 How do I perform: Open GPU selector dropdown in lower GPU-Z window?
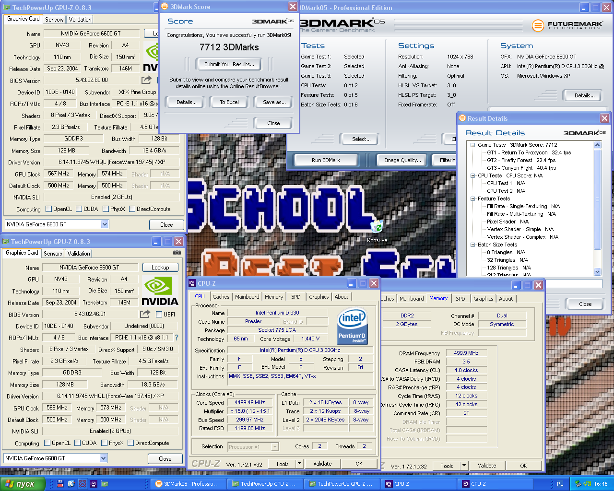click(103, 458)
